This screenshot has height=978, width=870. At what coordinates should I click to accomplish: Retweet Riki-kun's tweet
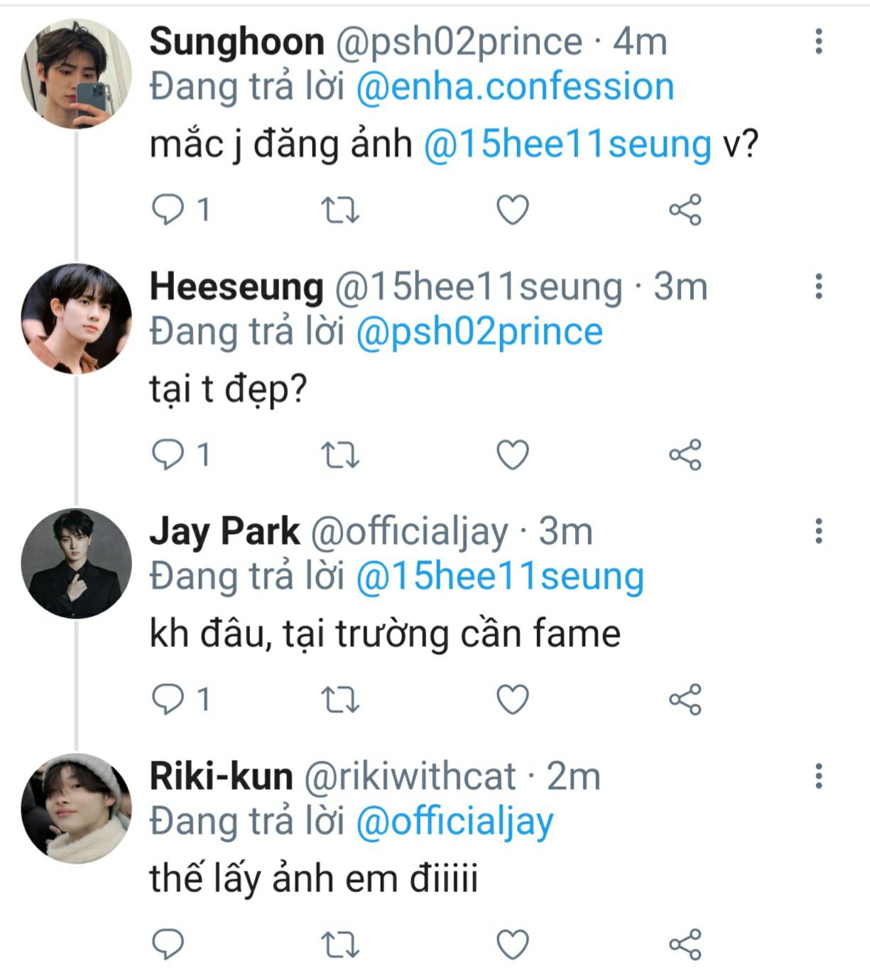[340, 945]
